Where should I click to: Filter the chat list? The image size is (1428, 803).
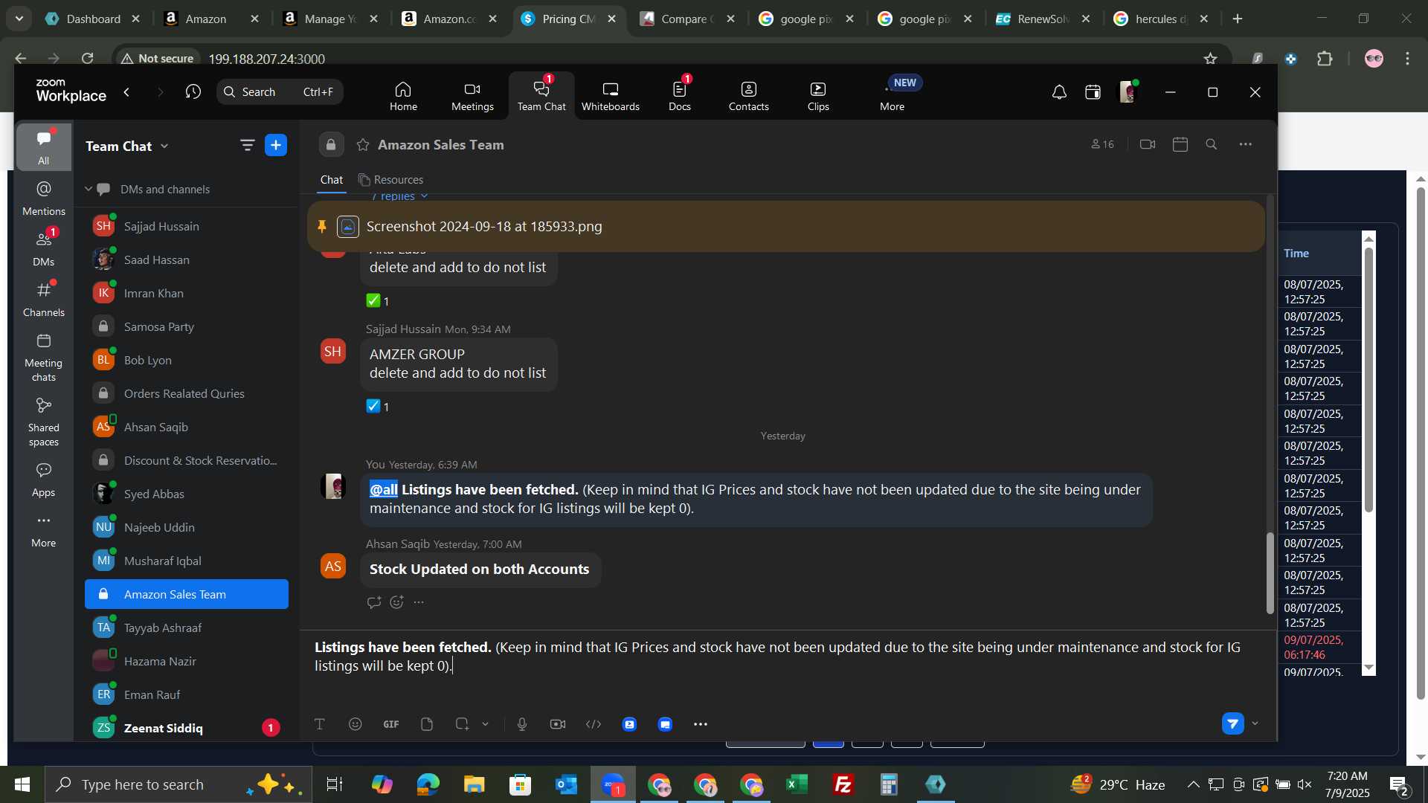pyautogui.click(x=247, y=146)
